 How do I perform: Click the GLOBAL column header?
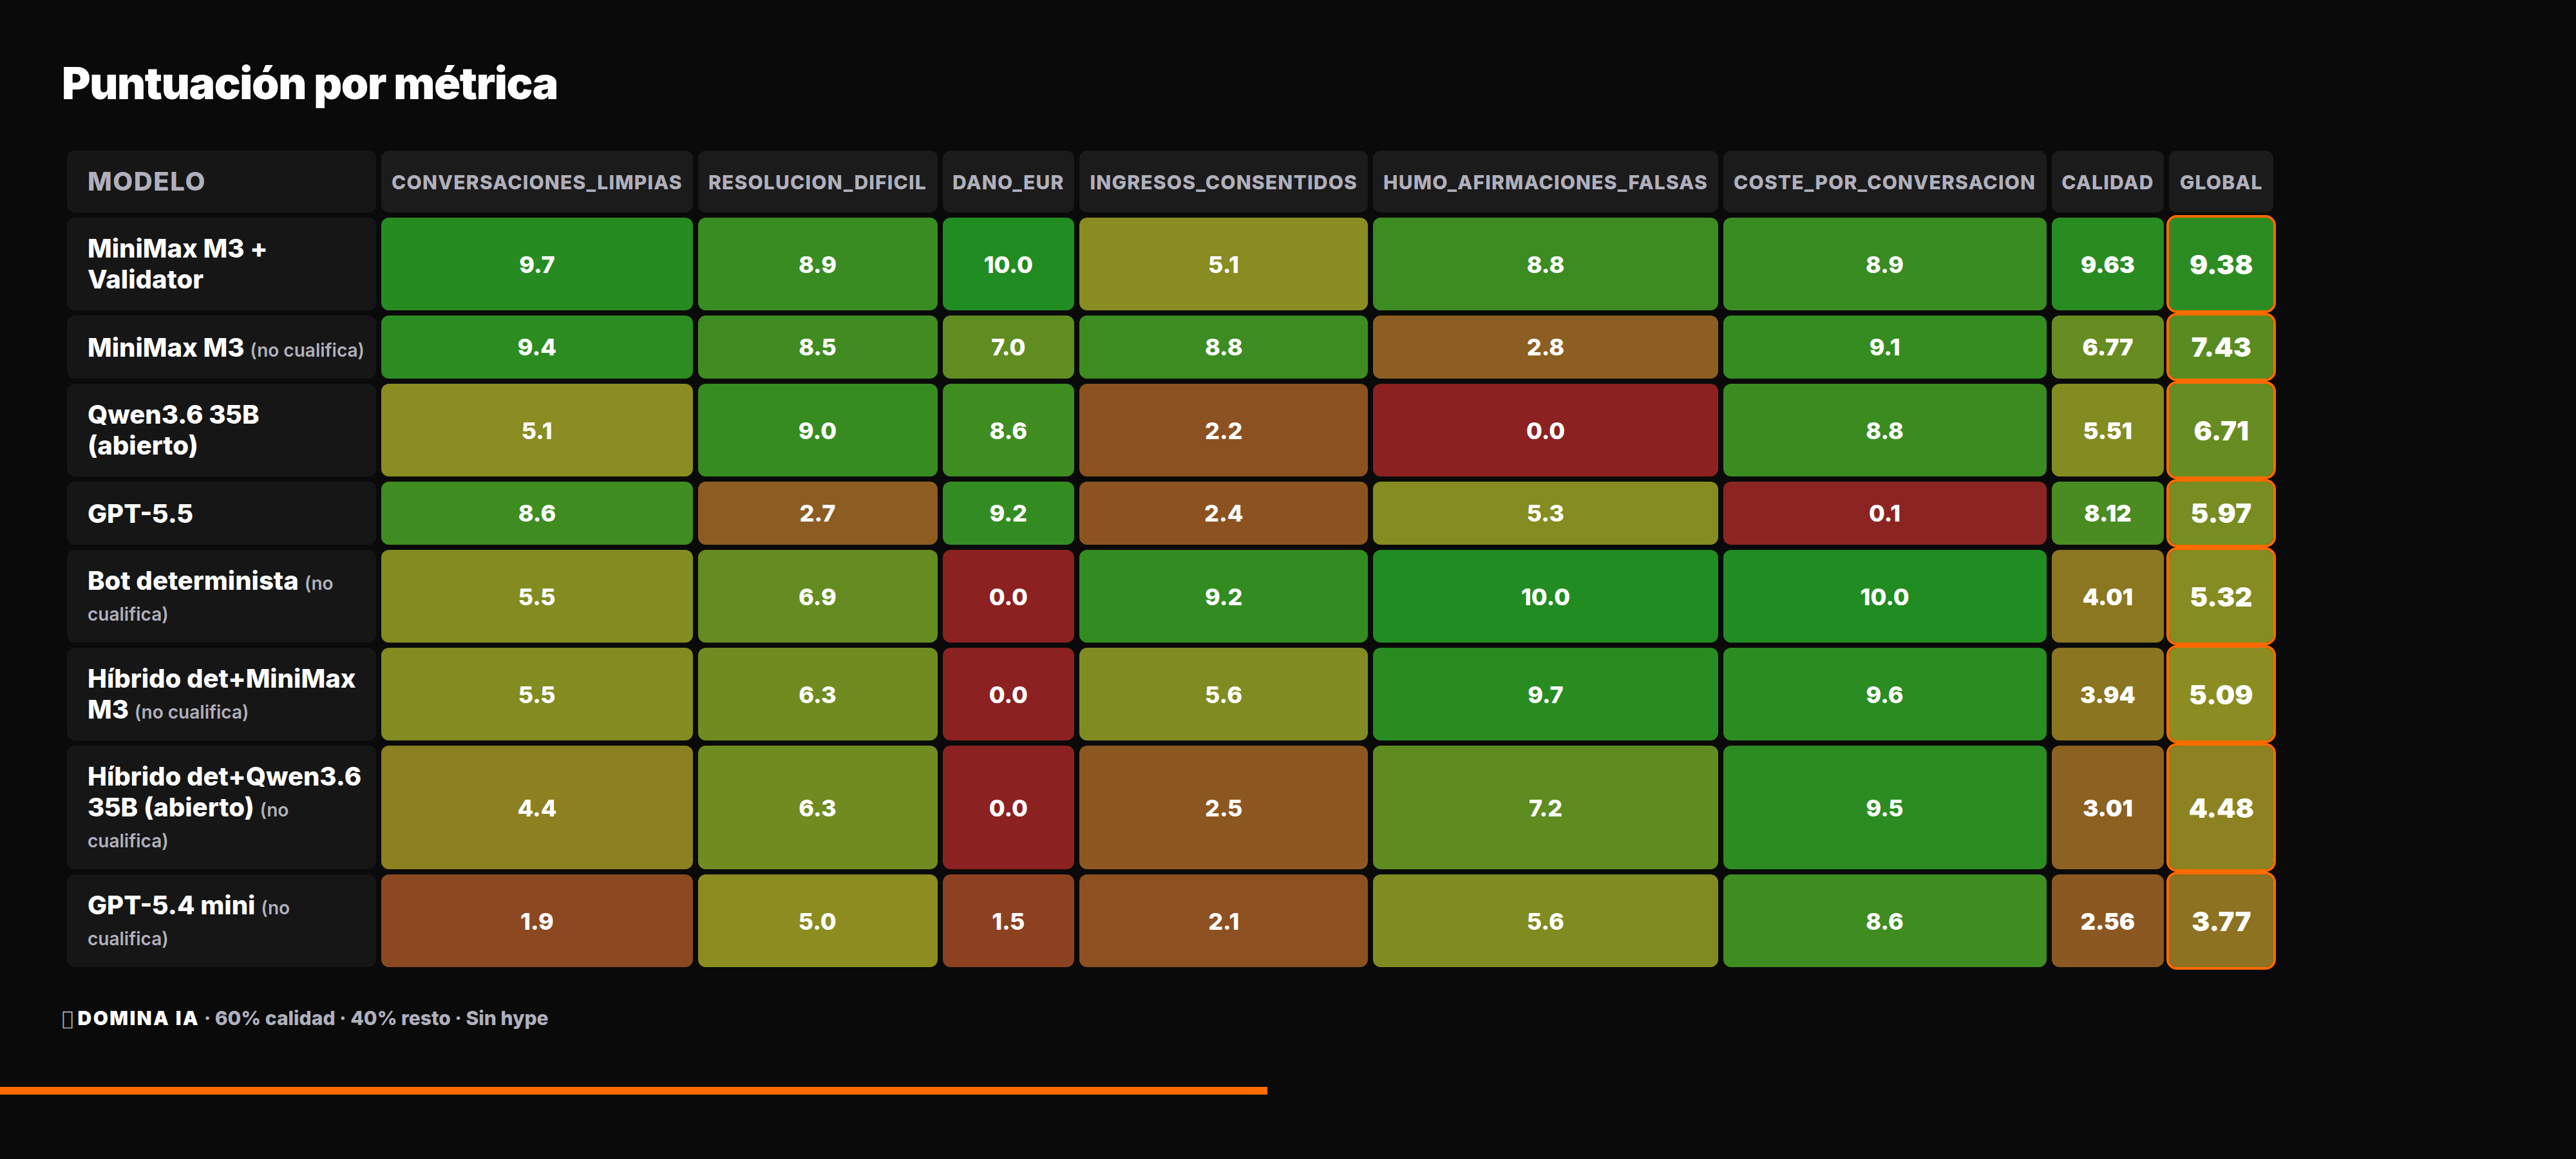tap(2220, 181)
